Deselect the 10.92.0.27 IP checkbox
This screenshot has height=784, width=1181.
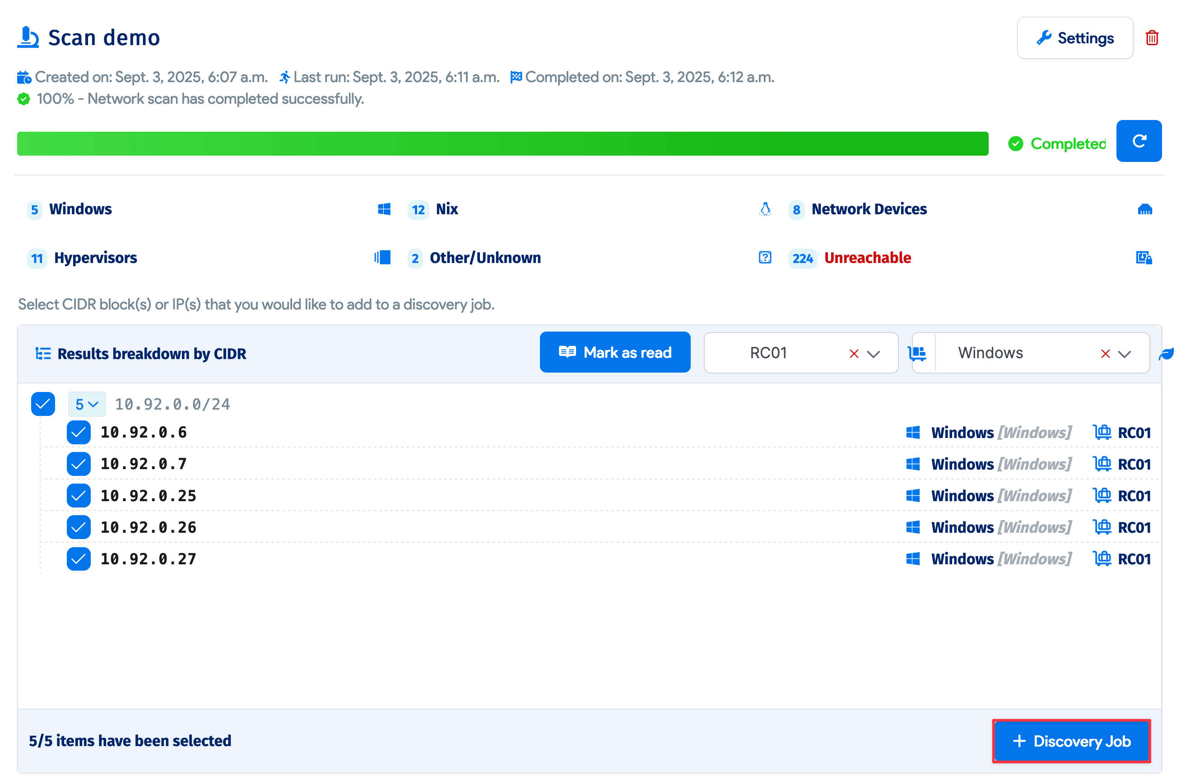[79, 559]
